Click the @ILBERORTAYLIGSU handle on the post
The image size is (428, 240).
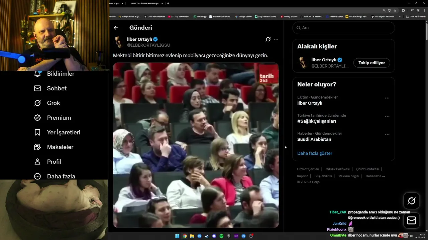[148, 45]
